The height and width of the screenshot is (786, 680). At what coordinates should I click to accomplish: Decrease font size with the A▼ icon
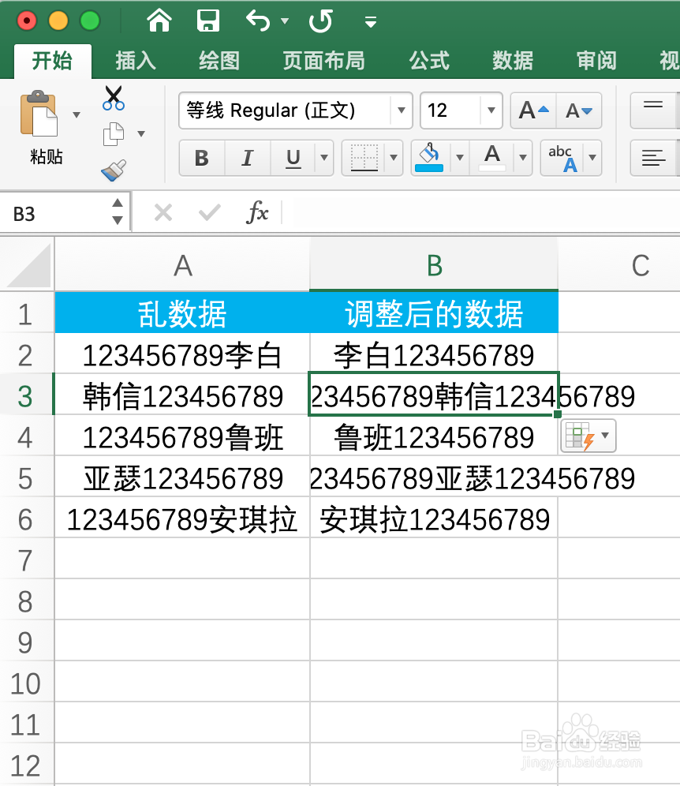(578, 110)
